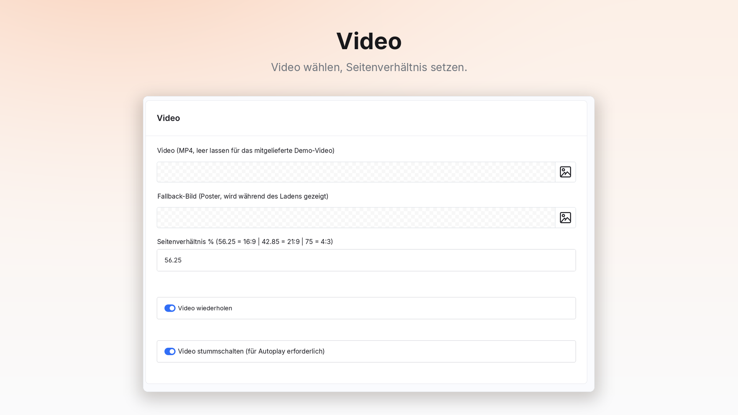The image size is (738, 415).
Task: Toggle the Video wiederholen switch
Action: point(170,308)
